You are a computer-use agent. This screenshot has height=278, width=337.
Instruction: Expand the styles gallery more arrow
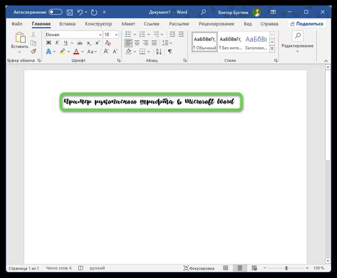[x=272, y=49]
